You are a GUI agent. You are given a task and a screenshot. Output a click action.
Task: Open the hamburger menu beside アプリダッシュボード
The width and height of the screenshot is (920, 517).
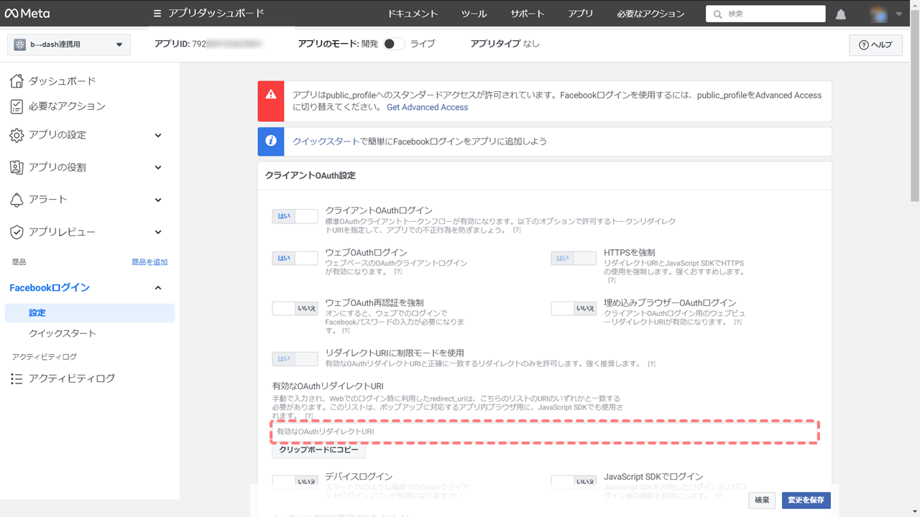click(x=157, y=14)
